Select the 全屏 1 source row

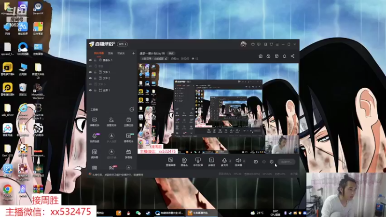112,90
